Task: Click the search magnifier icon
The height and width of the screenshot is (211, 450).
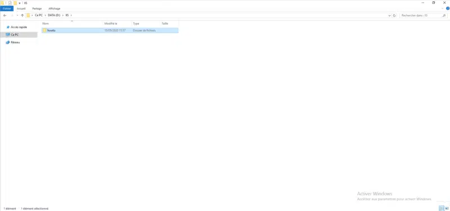Action: coord(444,16)
